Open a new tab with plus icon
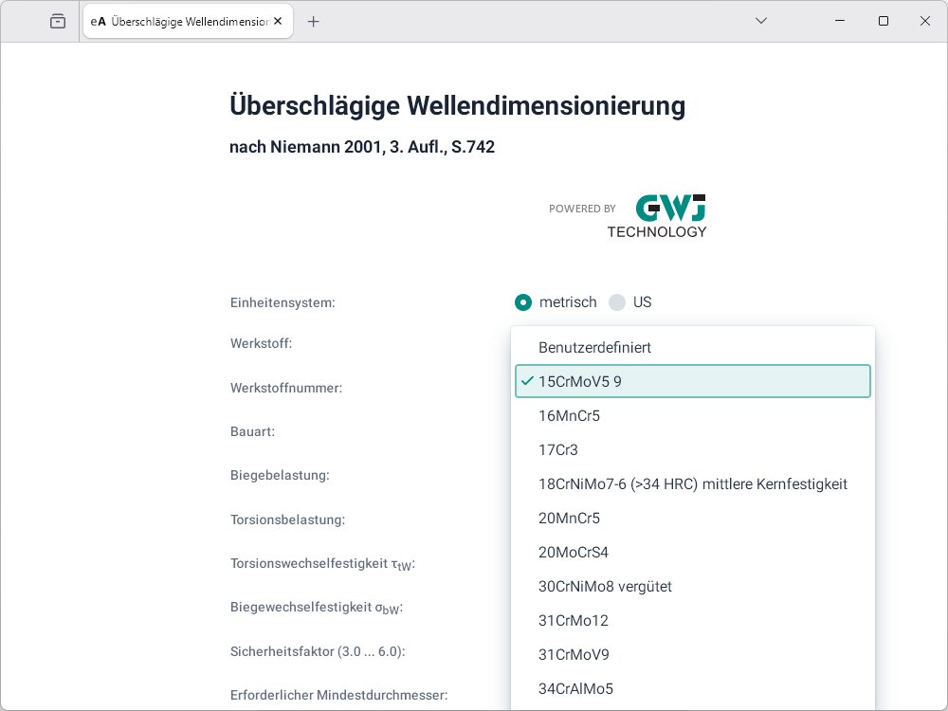 click(x=314, y=21)
